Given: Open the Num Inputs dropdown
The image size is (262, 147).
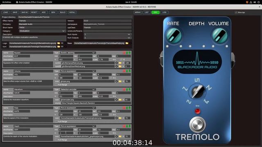Looking at the screenshot, I should coord(107,34).
